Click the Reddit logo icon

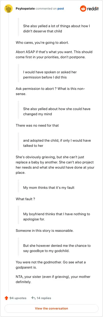pos(83,9)
